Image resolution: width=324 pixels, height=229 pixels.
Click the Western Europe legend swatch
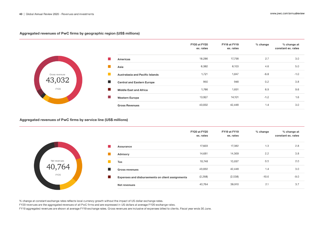pyautogui.click(x=109, y=97)
